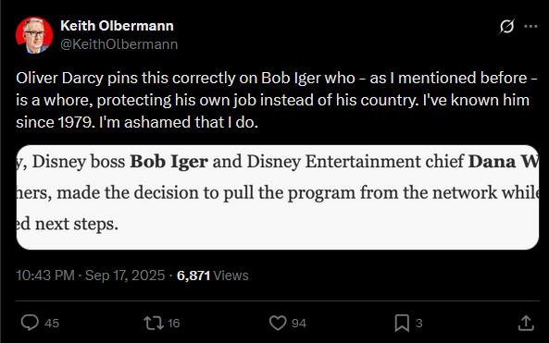
Task: Click the 94 likes count
Action: click(x=299, y=324)
